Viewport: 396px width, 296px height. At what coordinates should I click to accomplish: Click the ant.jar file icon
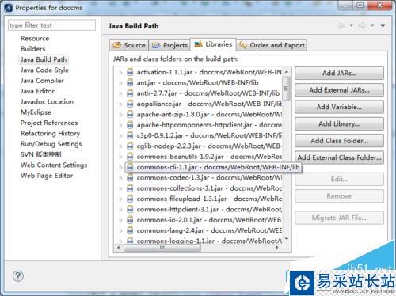pyautogui.click(x=130, y=83)
